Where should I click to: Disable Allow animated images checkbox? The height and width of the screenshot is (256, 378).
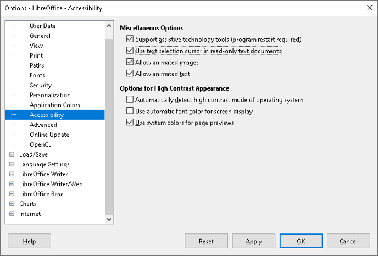pyautogui.click(x=130, y=62)
